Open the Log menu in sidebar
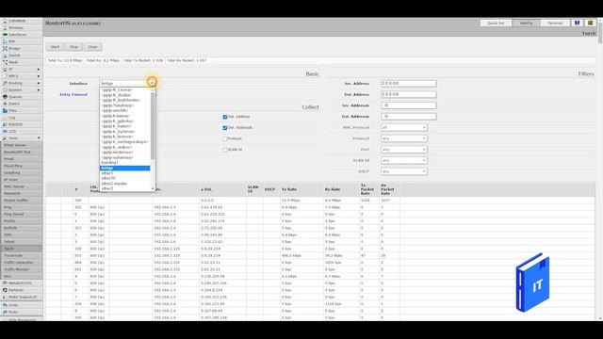Screen dimensions: 603x339 tap(12, 118)
